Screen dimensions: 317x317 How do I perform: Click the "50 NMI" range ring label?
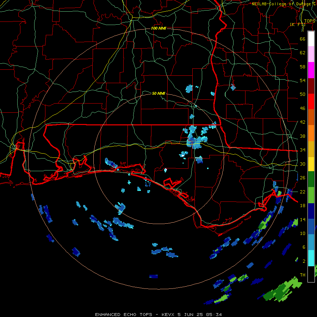[x=158, y=93]
